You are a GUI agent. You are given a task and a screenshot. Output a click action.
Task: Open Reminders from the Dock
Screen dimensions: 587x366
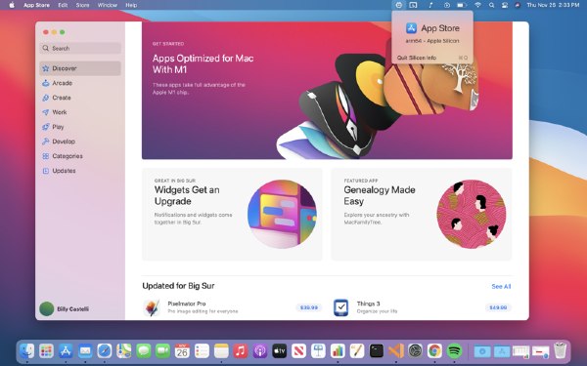click(x=202, y=350)
